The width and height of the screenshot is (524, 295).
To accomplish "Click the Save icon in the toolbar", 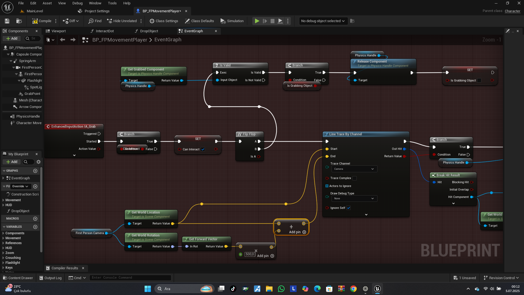I will tap(7, 21).
